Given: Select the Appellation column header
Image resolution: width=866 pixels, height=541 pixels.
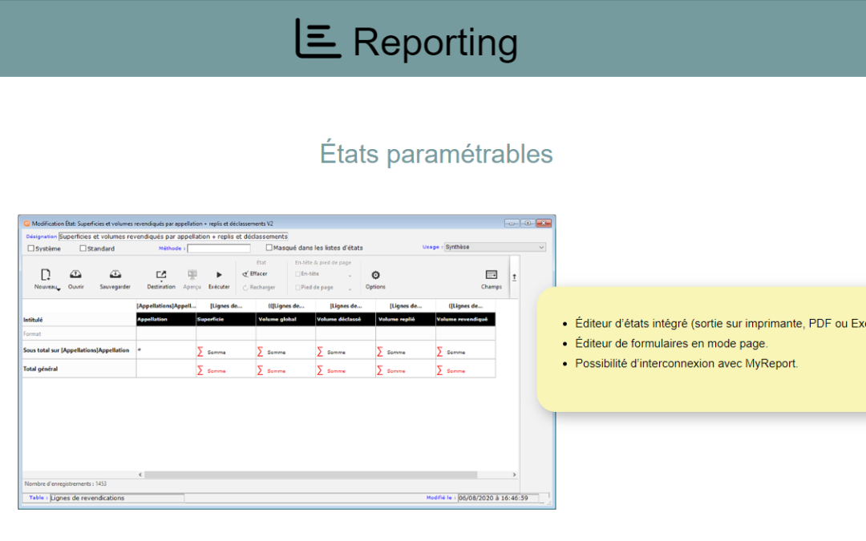Looking at the screenshot, I should (x=166, y=319).
